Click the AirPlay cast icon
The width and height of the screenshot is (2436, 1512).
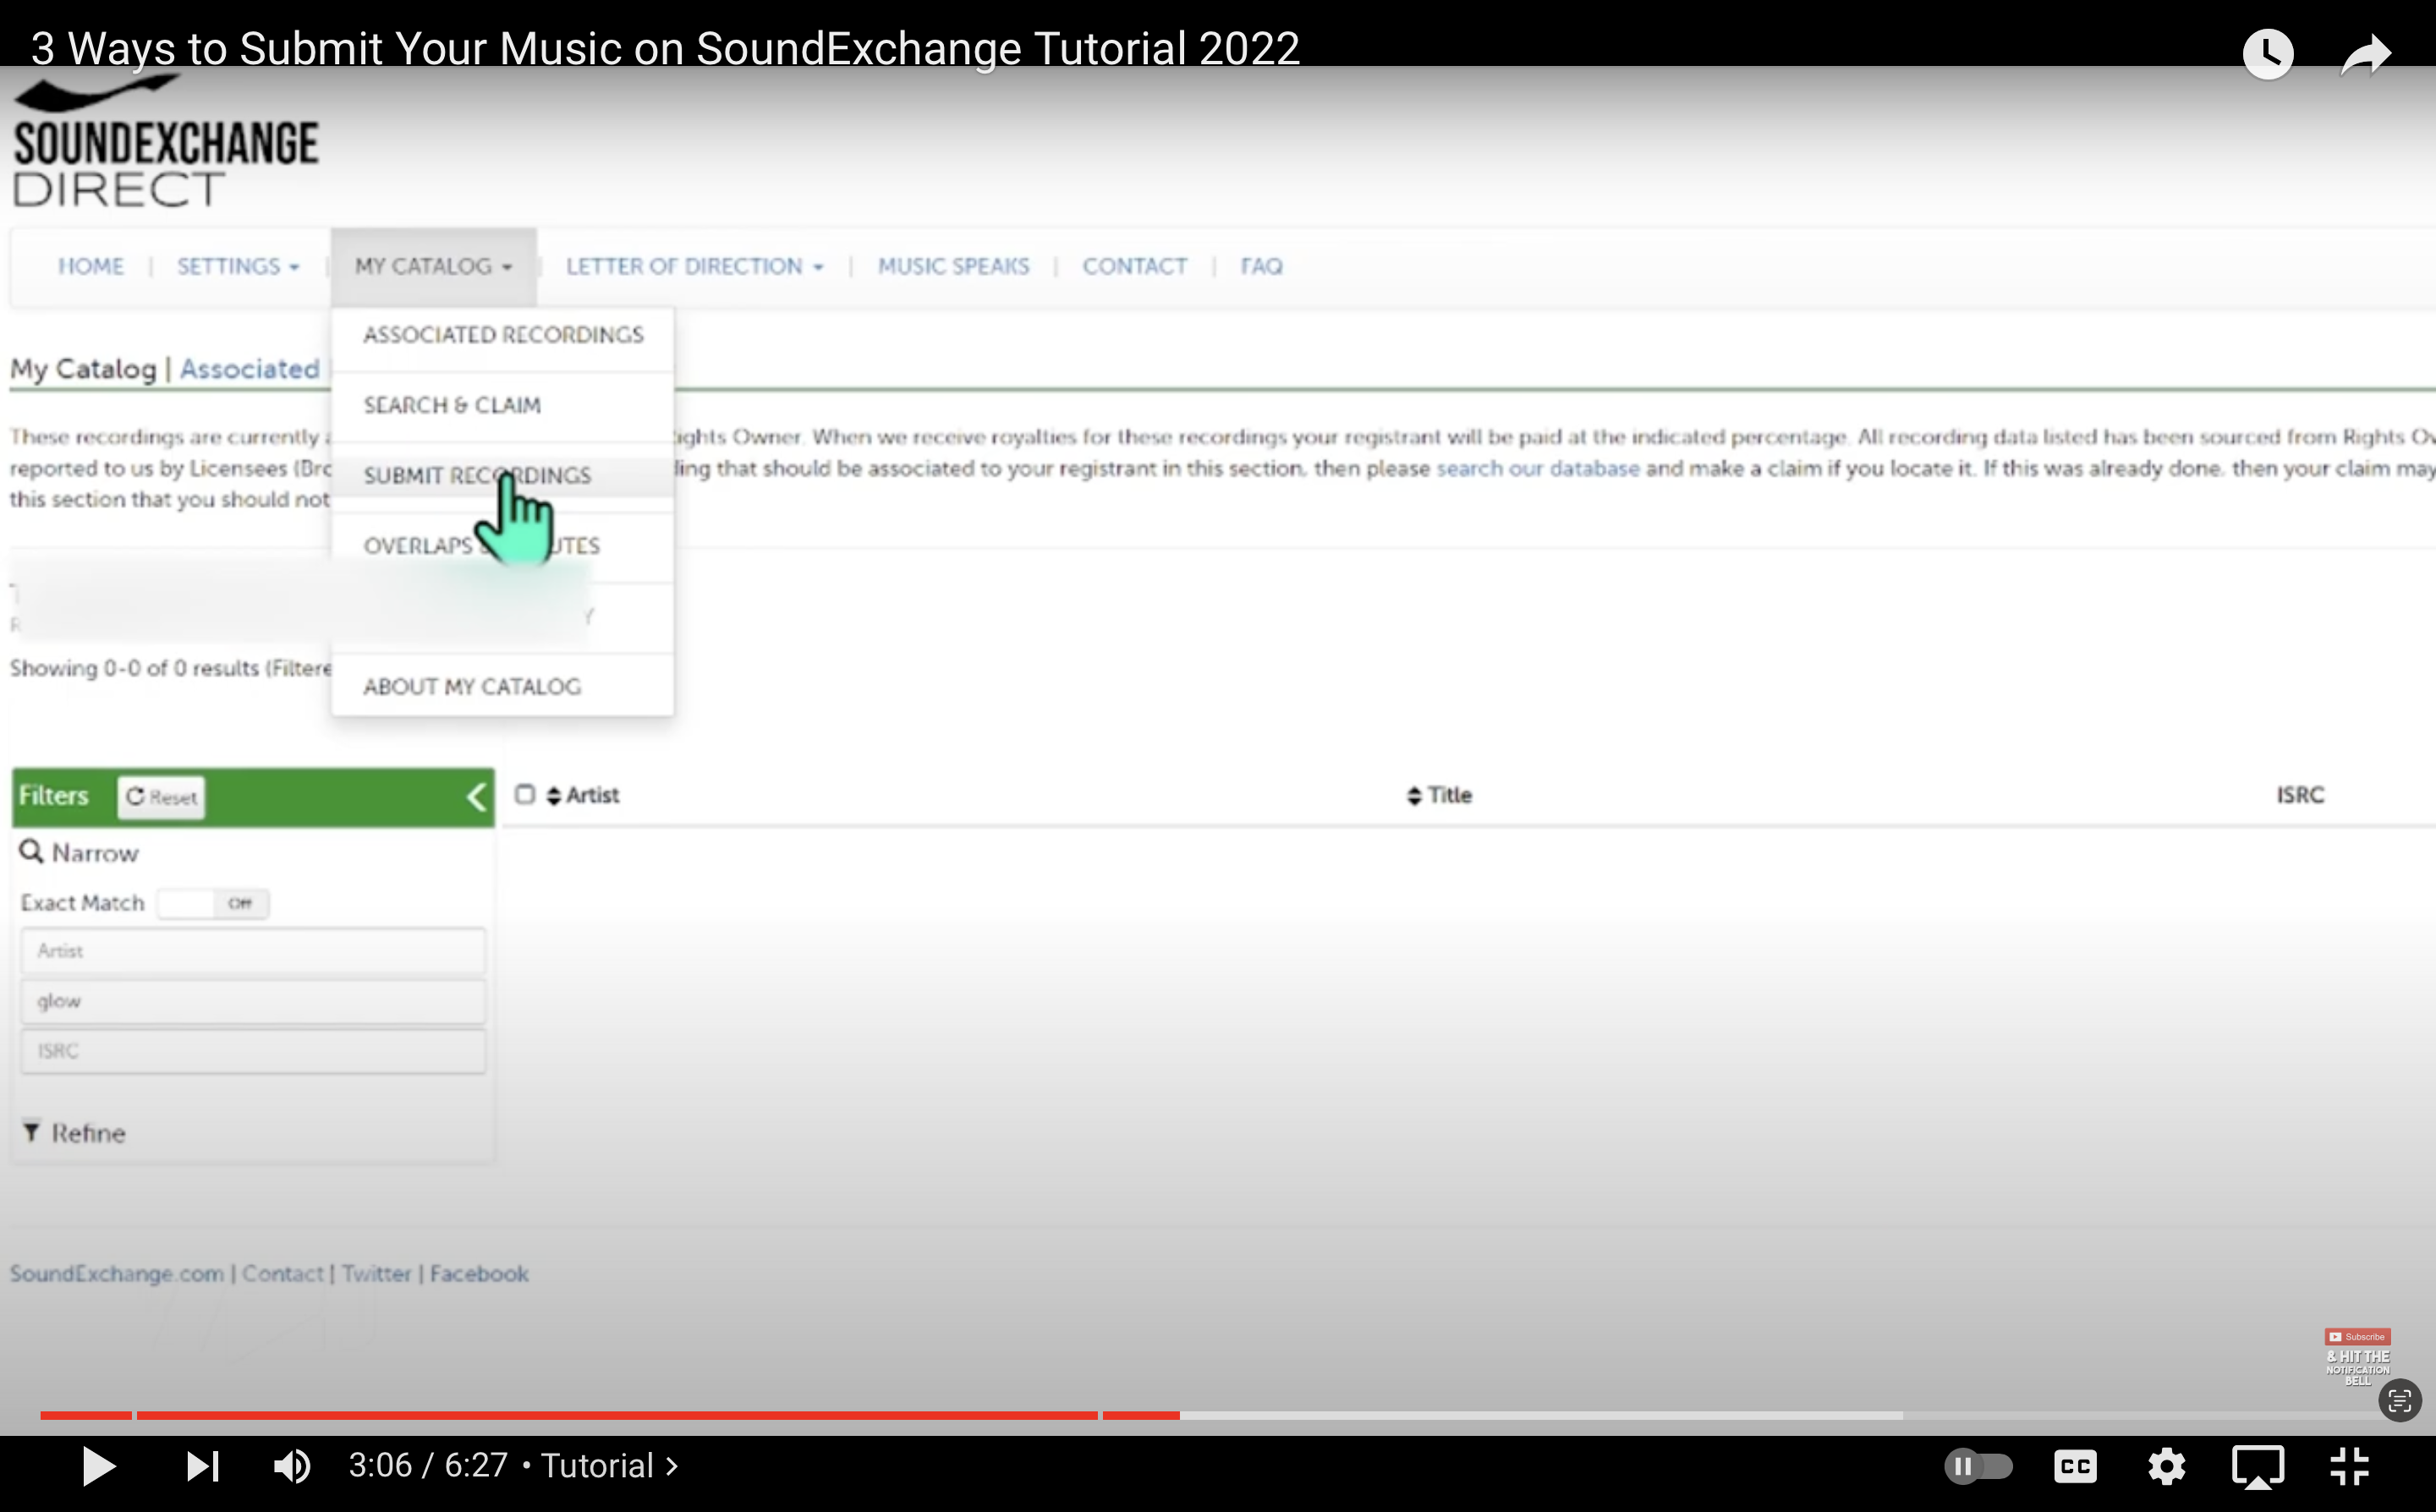click(x=2257, y=1466)
